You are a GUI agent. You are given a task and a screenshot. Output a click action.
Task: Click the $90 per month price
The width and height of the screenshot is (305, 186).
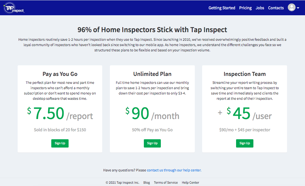152,113
